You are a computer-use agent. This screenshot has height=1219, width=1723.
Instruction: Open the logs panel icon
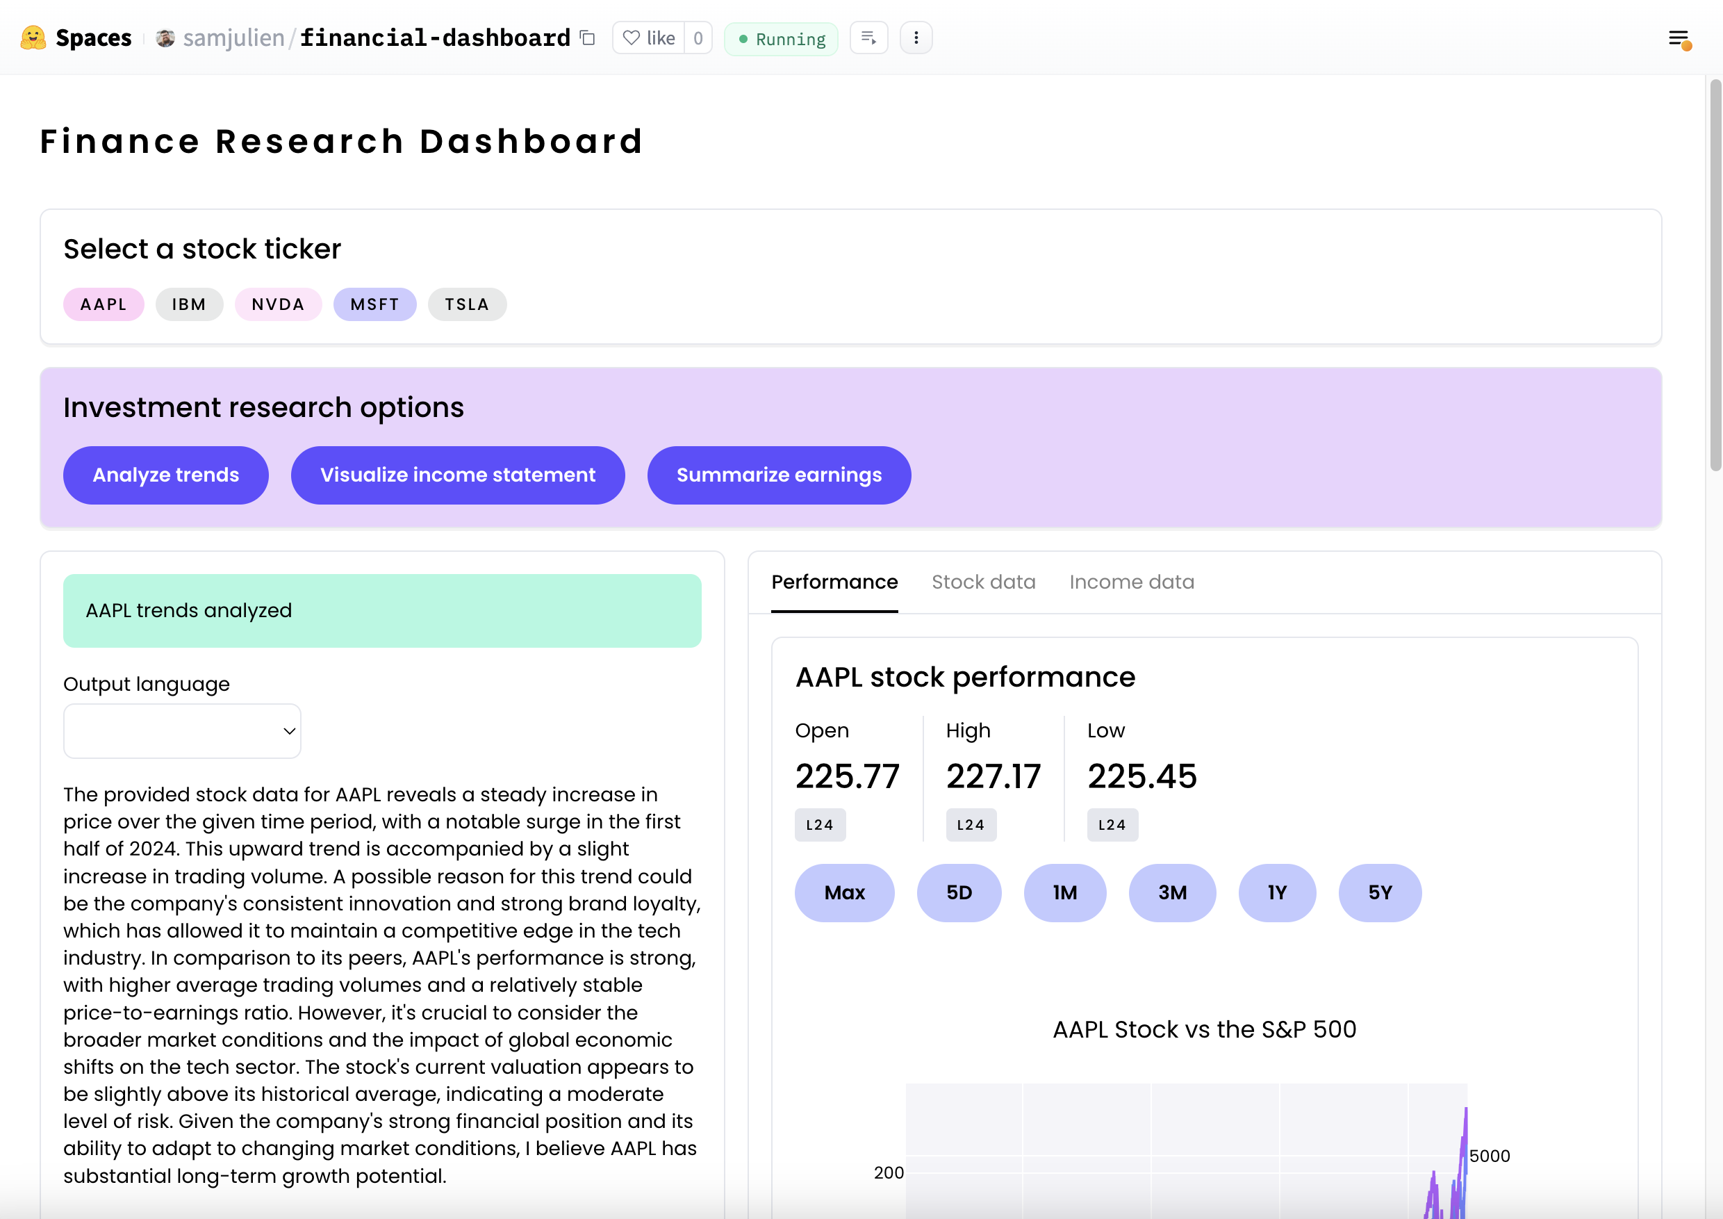(868, 38)
